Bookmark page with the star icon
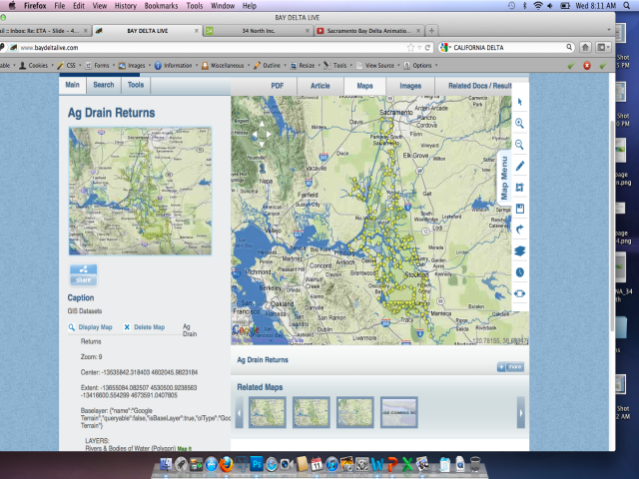This screenshot has width=639, height=479. coord(410,48)
